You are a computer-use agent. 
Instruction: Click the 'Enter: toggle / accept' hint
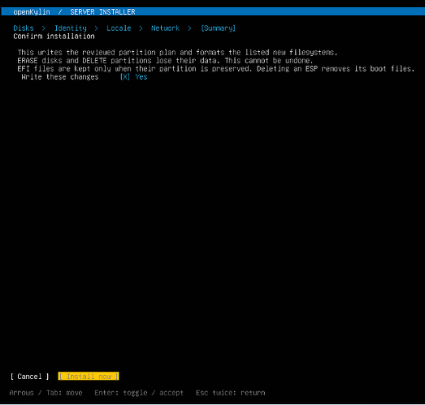pyautogui.click(x=139, y=393)
